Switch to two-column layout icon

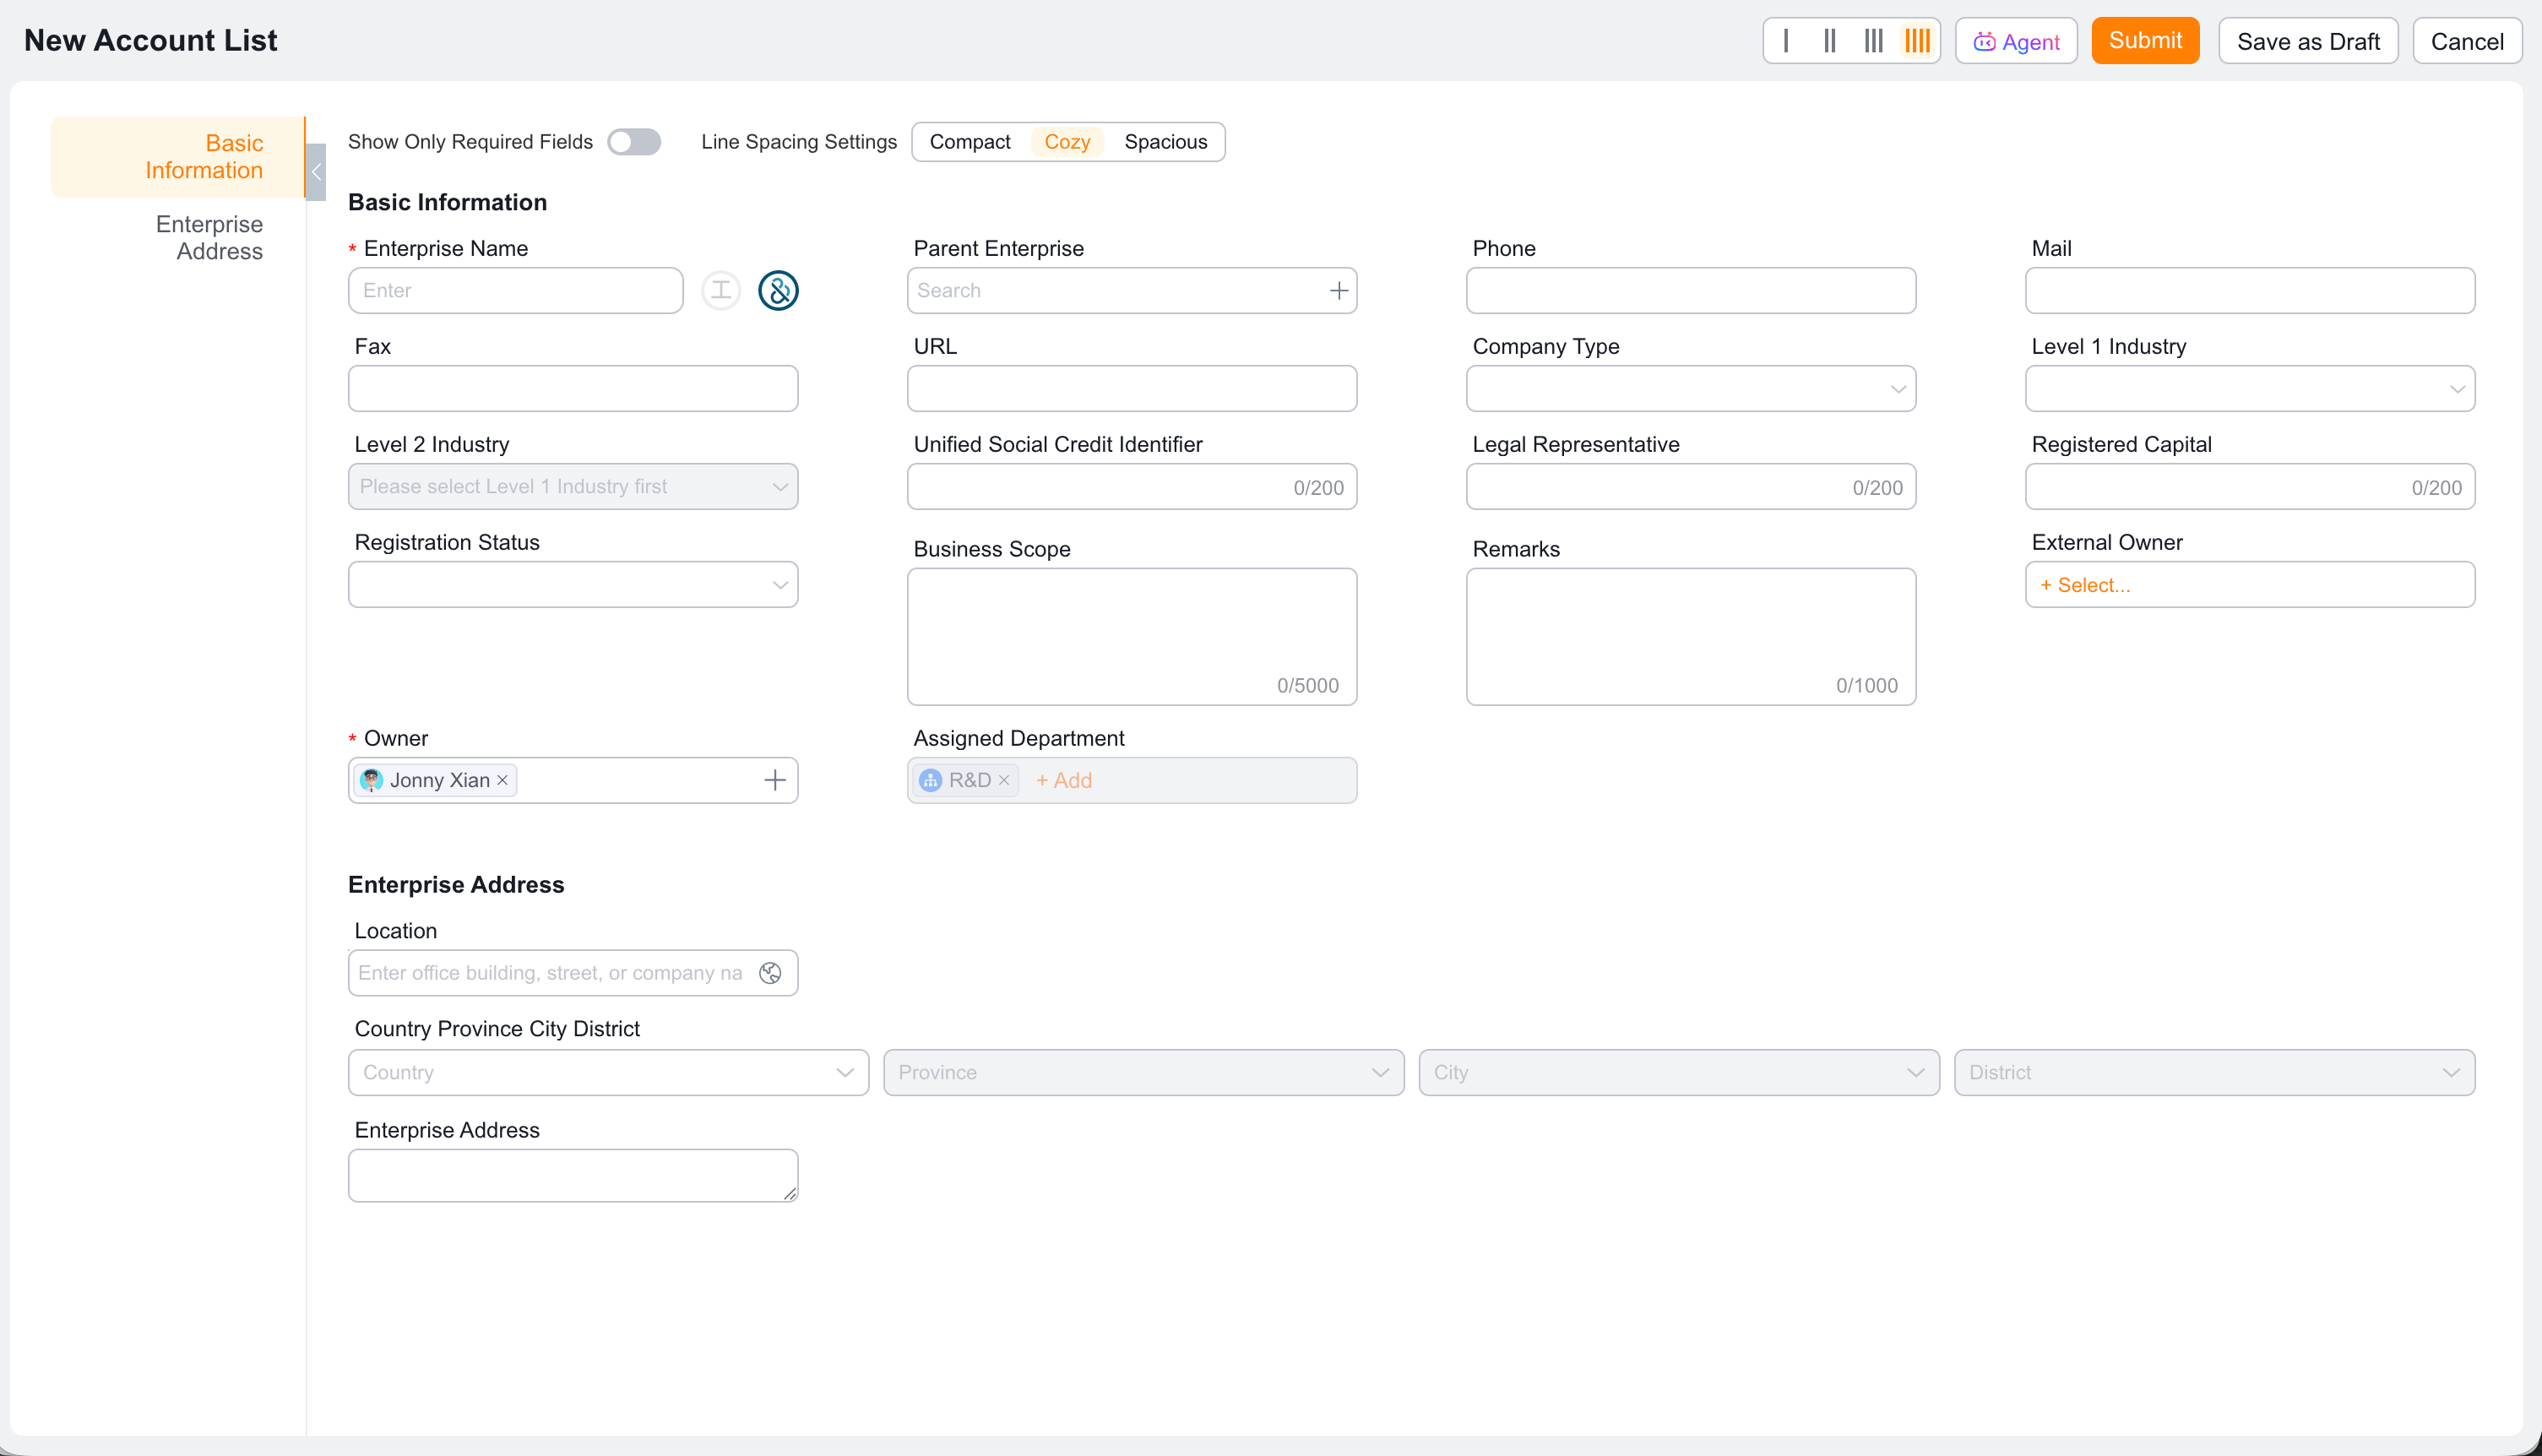click(1829, 41)
